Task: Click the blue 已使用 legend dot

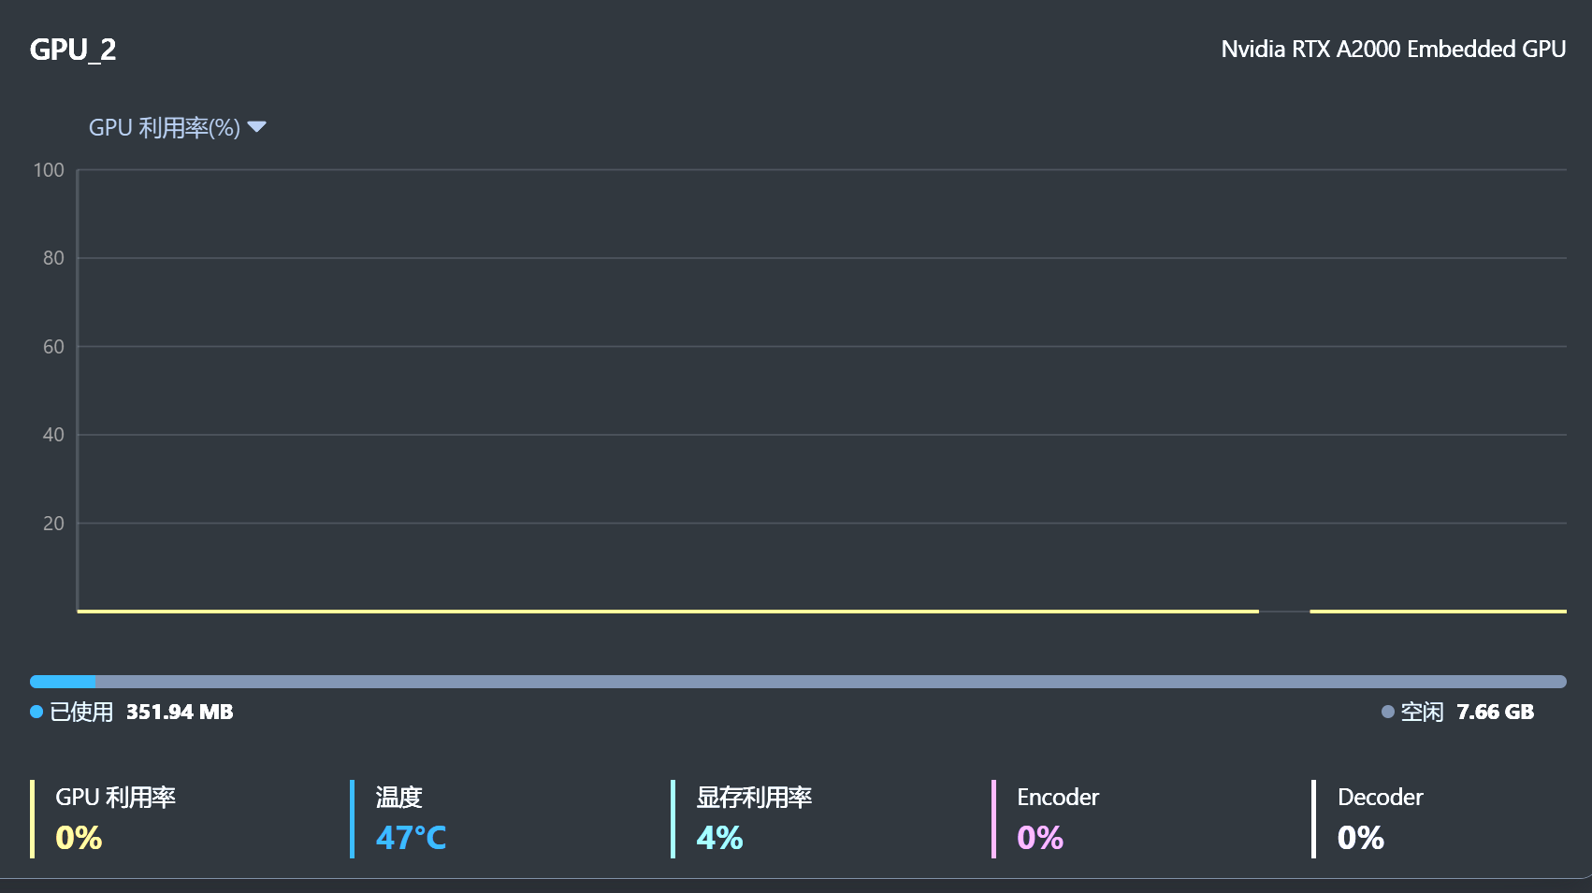Action: click(x=36, y=712)
